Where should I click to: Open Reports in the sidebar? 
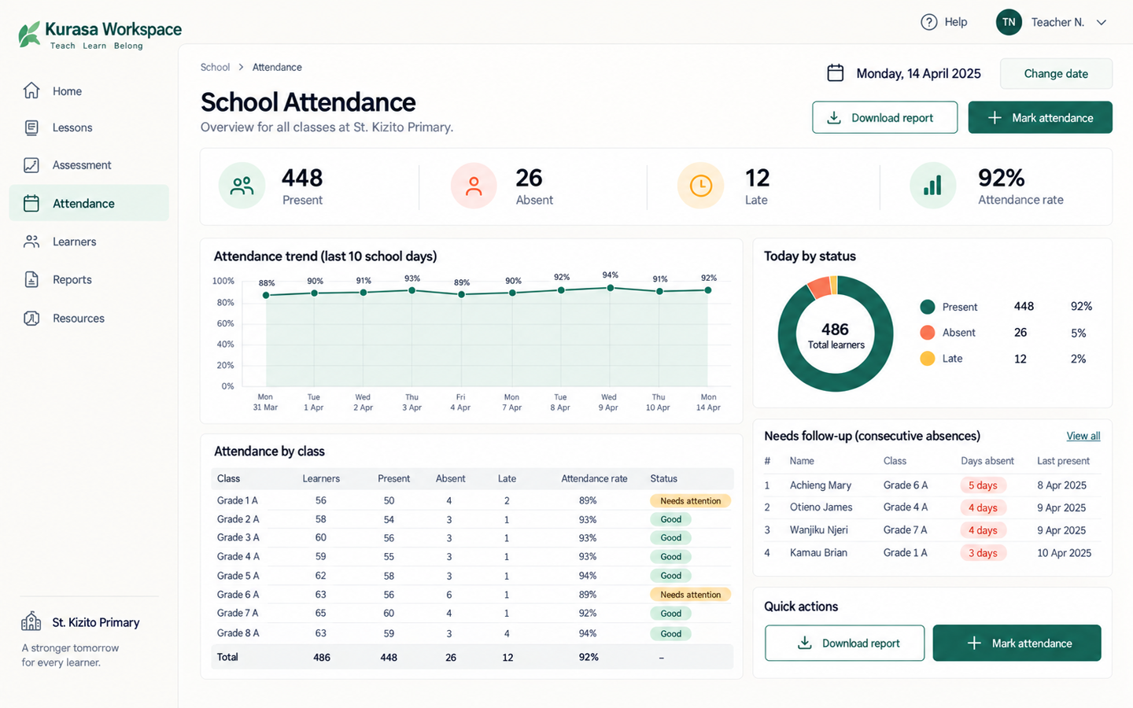[89, 279]
